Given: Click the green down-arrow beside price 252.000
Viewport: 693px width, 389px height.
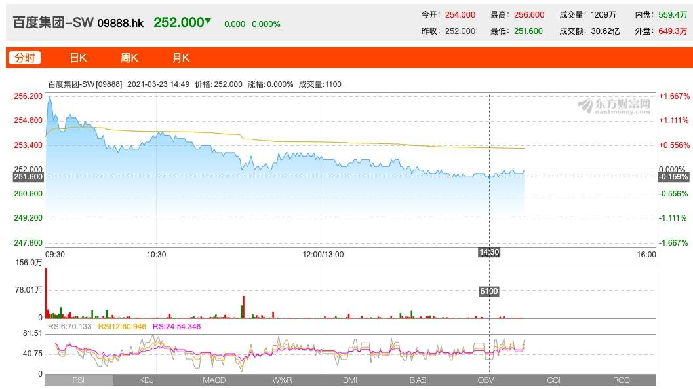Looking at the screenshot, I should pos(208,21).
